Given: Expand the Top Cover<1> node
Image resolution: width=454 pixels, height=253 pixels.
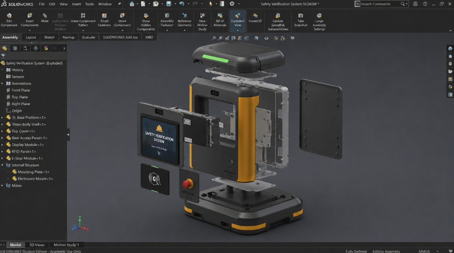Looking at the screenshot, I should [x=2, y=131].
